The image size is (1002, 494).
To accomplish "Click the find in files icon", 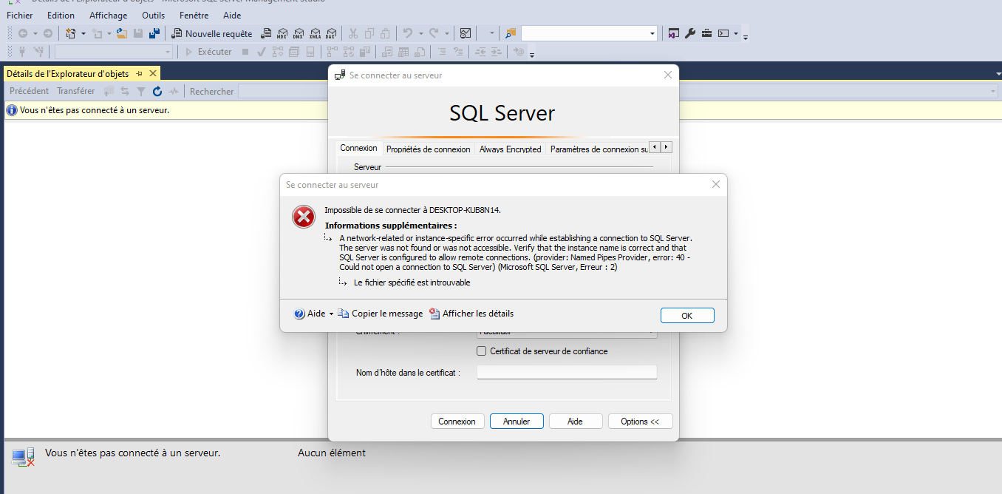I will pos(511,33).
